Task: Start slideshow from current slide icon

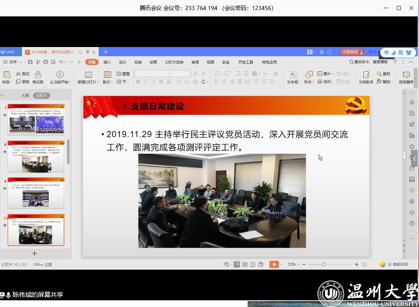Action: point(60,75)
